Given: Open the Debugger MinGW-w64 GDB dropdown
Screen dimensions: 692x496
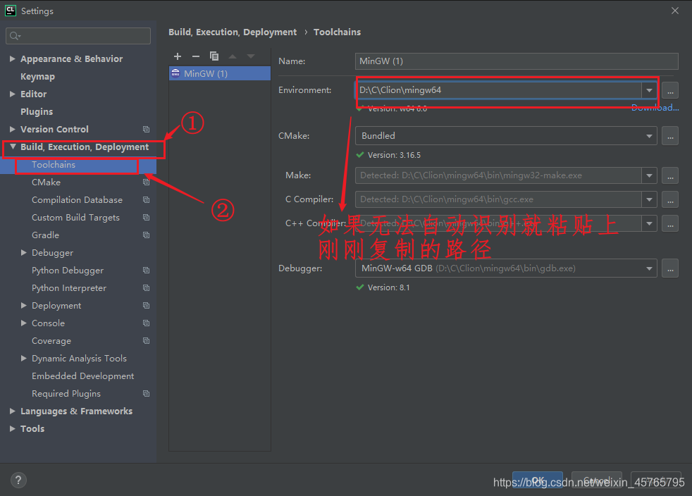Looking at the screenshot, I should (x=649, y=268).
